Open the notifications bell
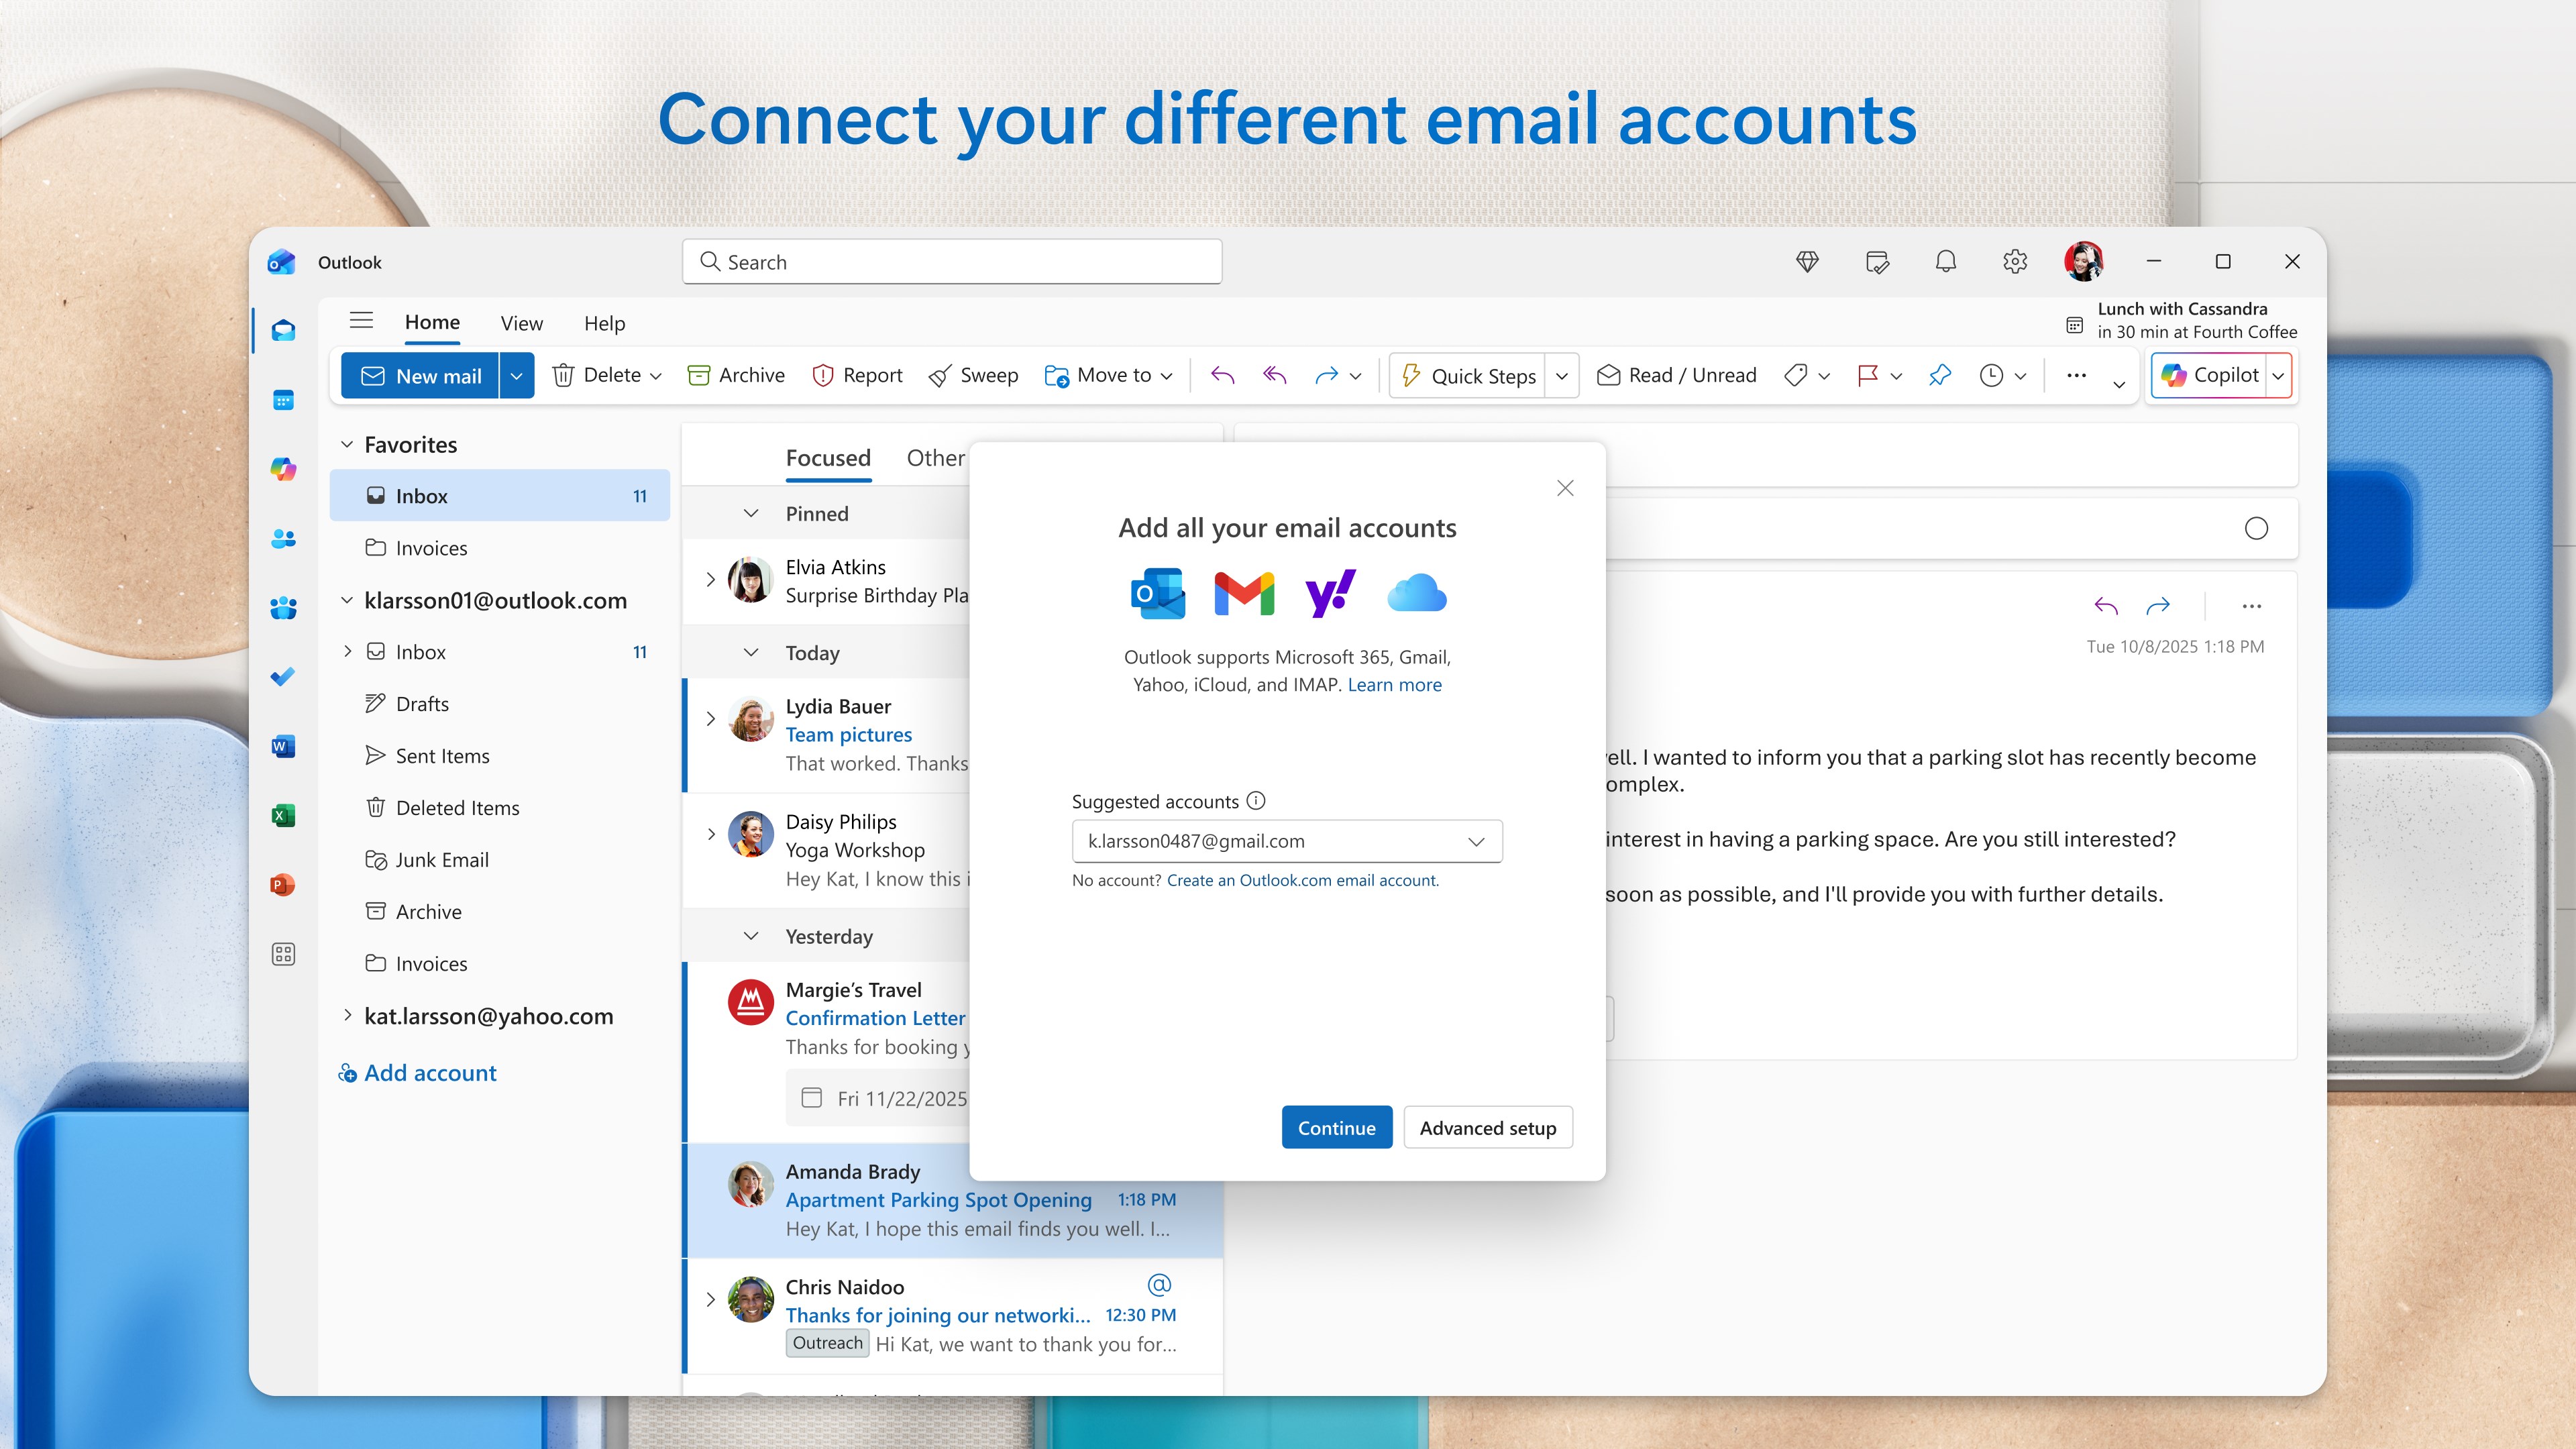Image resolution: width=2576 pixels, height=1449 pixels. 1946,261
